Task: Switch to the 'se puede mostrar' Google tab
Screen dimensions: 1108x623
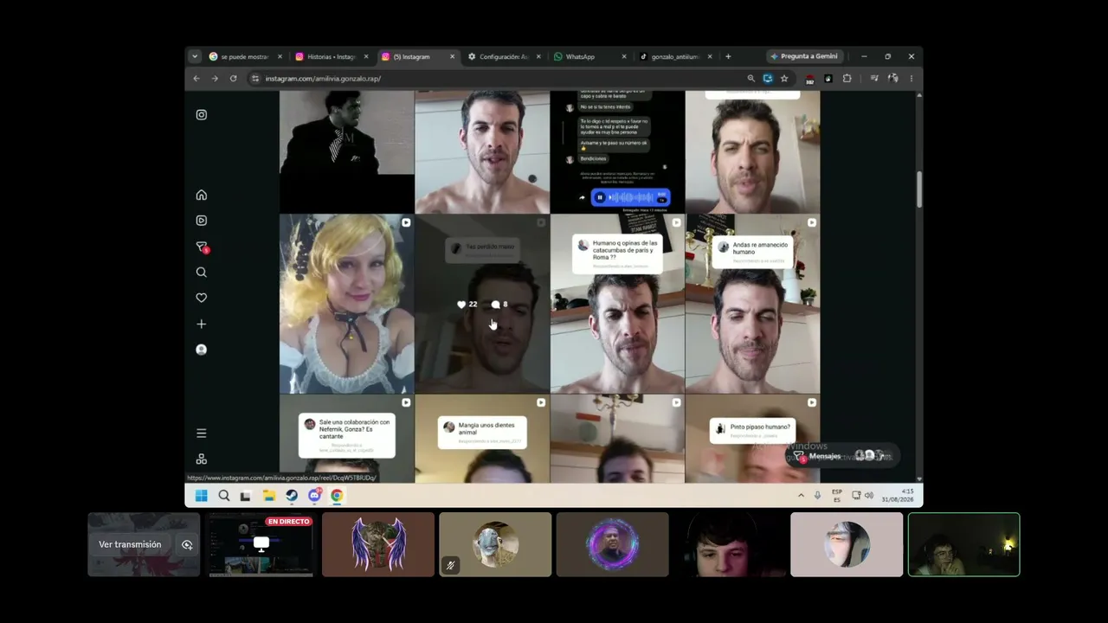Action: pyautogui.click(x=245, y=57)
